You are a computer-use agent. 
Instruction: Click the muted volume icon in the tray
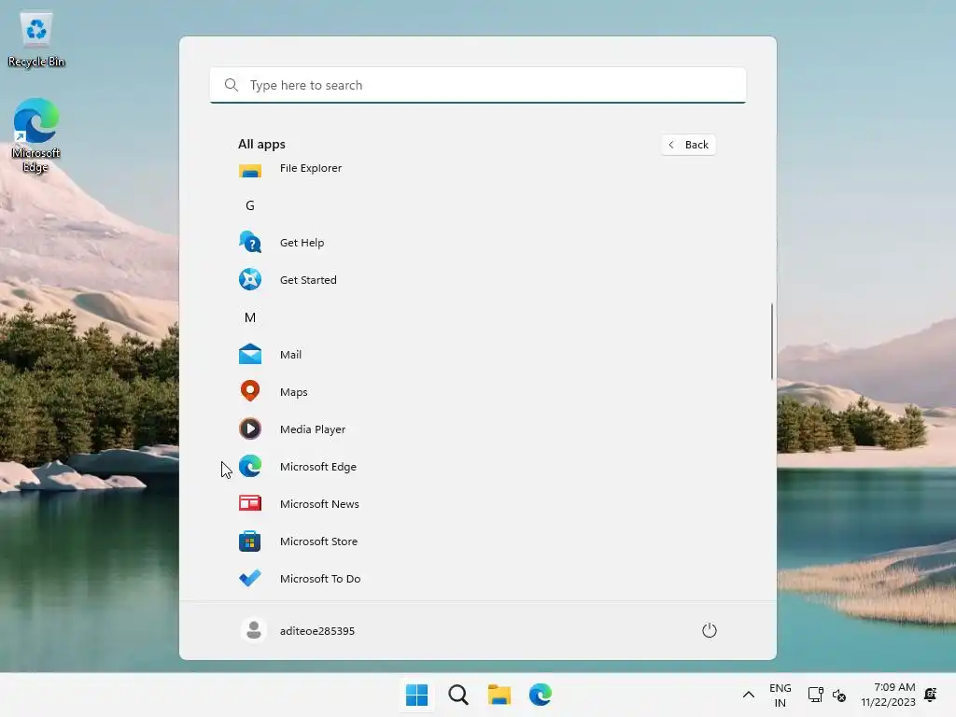coord(839,695)
